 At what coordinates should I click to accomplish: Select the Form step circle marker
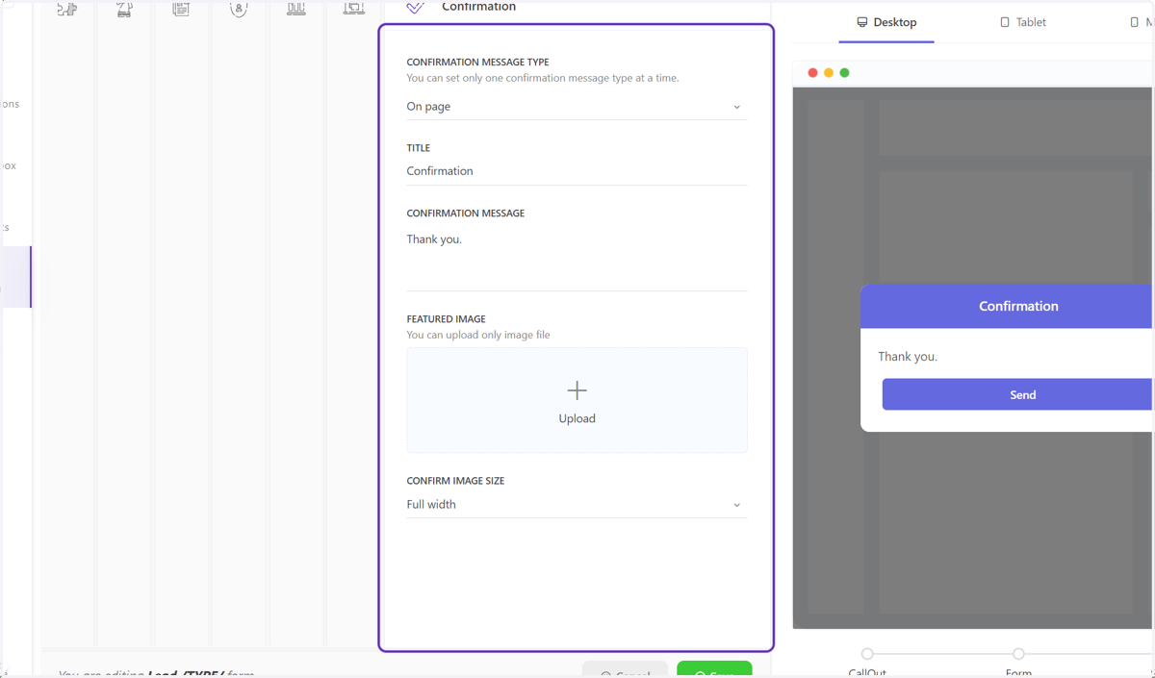point(1018,654)
